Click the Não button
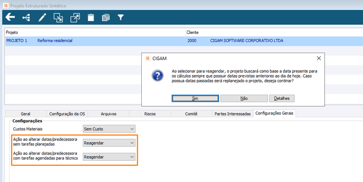 [244, 98]
